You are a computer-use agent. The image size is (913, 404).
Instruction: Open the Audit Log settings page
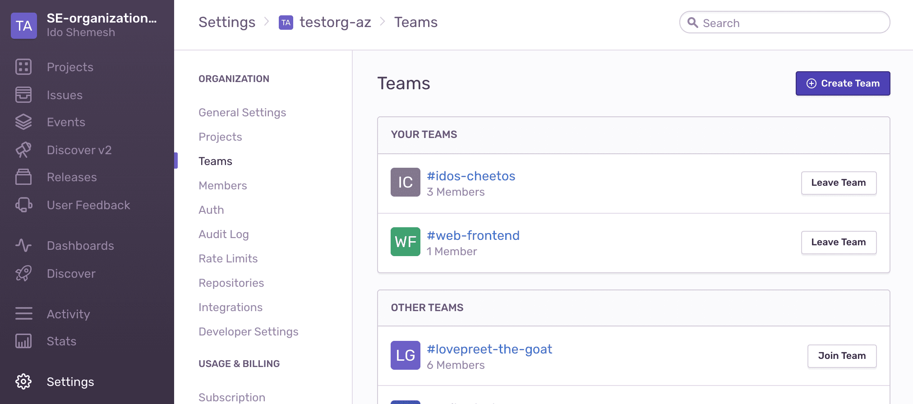tap(223, 234)
